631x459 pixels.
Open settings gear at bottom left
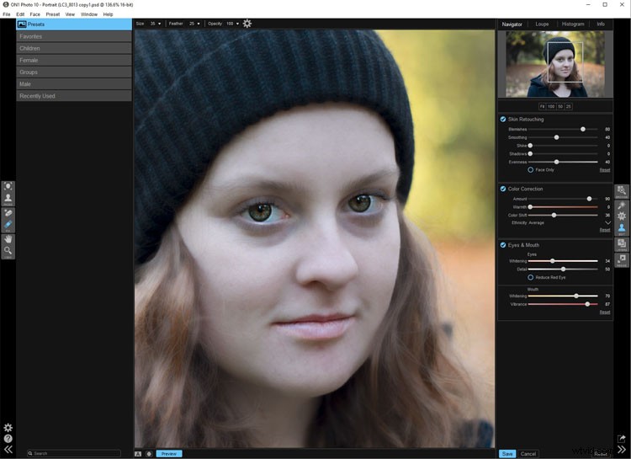click(x=8, y=428)
